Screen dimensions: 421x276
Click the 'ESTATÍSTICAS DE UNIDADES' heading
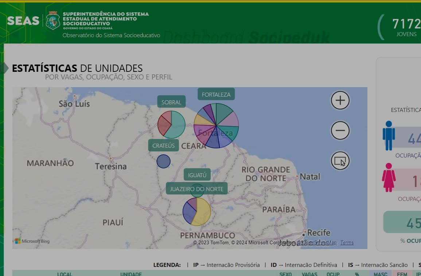click(x=77, y=68)
